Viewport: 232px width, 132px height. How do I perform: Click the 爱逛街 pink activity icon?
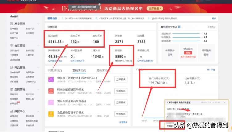point(51,102)
